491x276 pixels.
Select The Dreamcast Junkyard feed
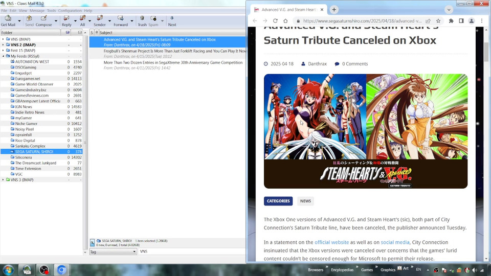click(x=36, y=163)
